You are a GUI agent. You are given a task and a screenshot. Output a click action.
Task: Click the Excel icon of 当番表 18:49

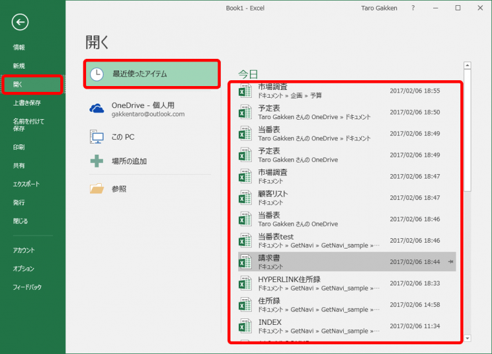click(x=245, y=133)
